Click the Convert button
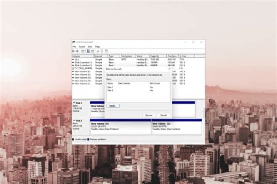277x184 pixels. pyautogui.click(x=149, y=115)
